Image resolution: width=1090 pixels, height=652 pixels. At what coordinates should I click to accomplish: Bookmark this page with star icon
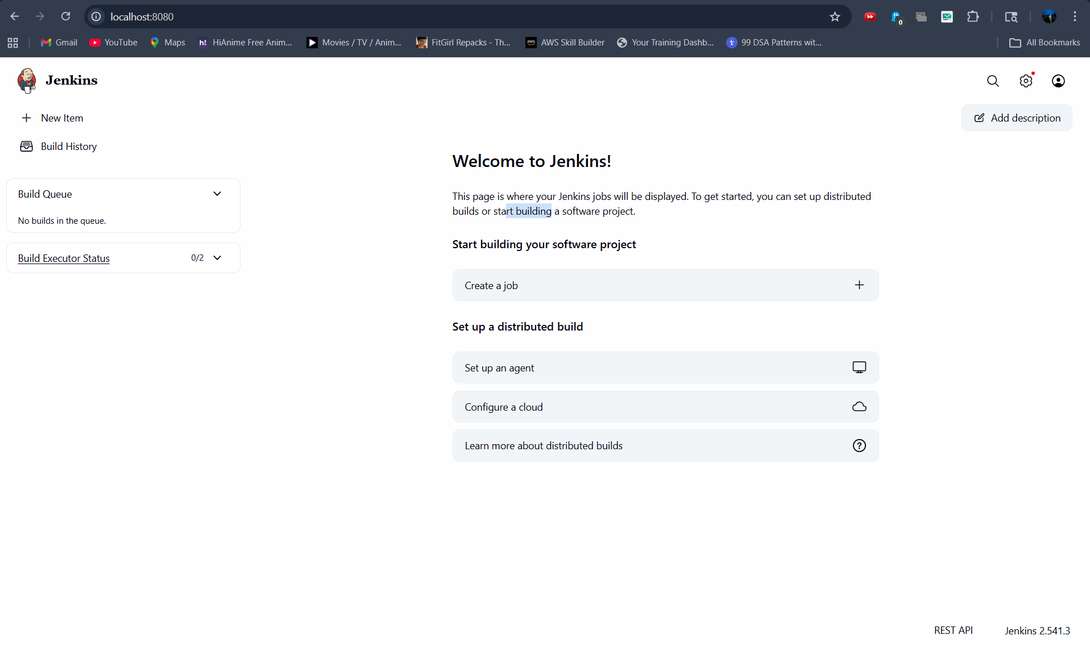835,16
